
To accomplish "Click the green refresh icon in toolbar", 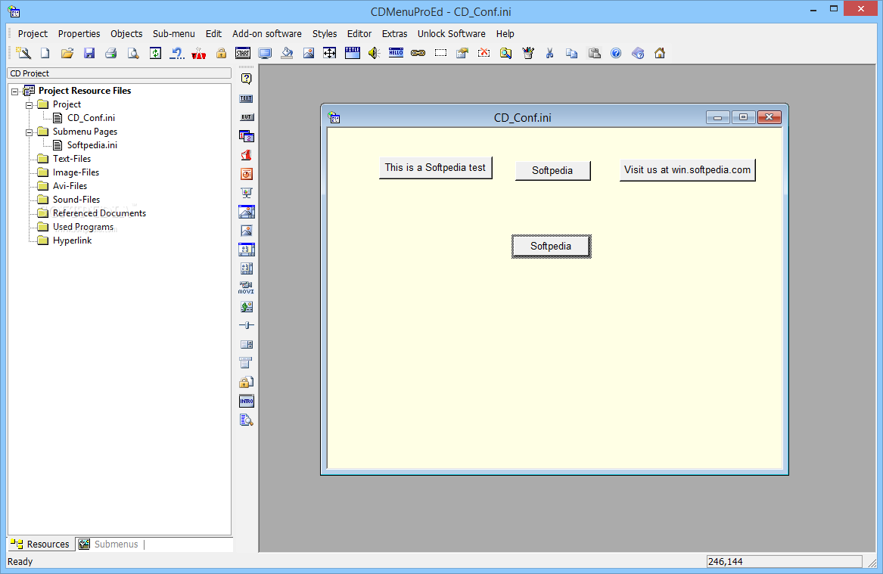I will 155,53.
